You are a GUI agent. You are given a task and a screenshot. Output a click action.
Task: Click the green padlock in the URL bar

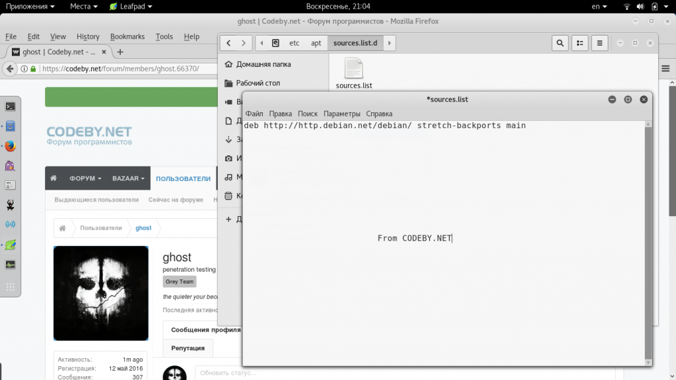pos(33,69)
